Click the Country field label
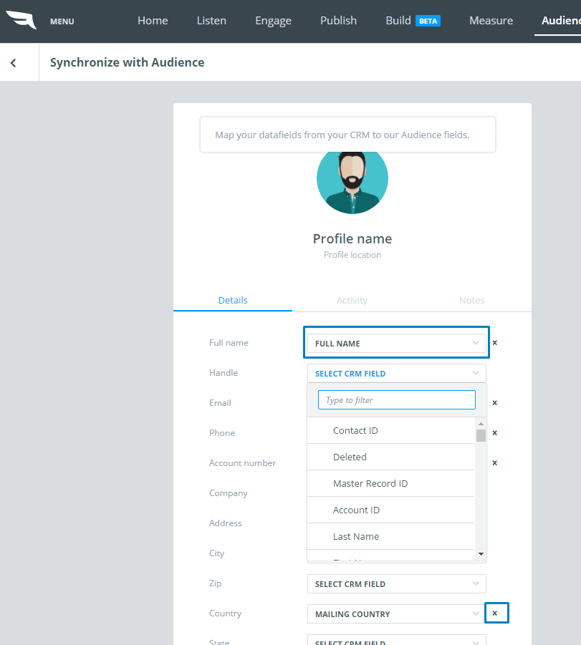This screenshot has height=645, width=581. tap(225, 614)
